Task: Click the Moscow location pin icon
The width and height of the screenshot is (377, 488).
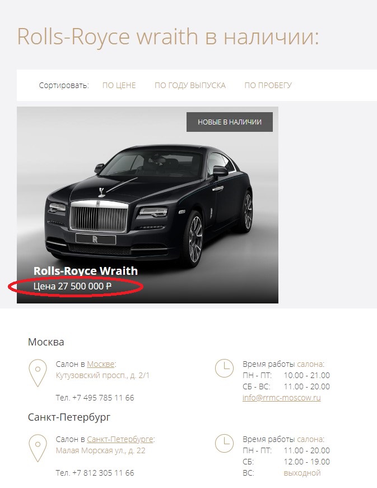Action: coord(38,373)
